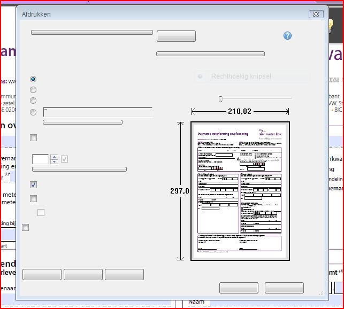The height and width of the screenshot is (309, 344).
Task: Click the blank button next to the help icon row
Action: point(176,36)
